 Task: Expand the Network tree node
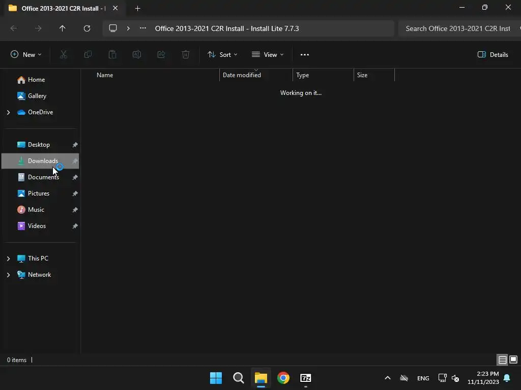tap(8, 275)
